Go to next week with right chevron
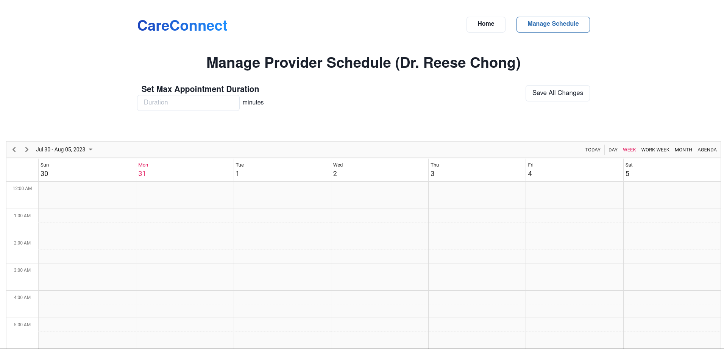This screenshot has height=349, width=724. click(27, 150)
